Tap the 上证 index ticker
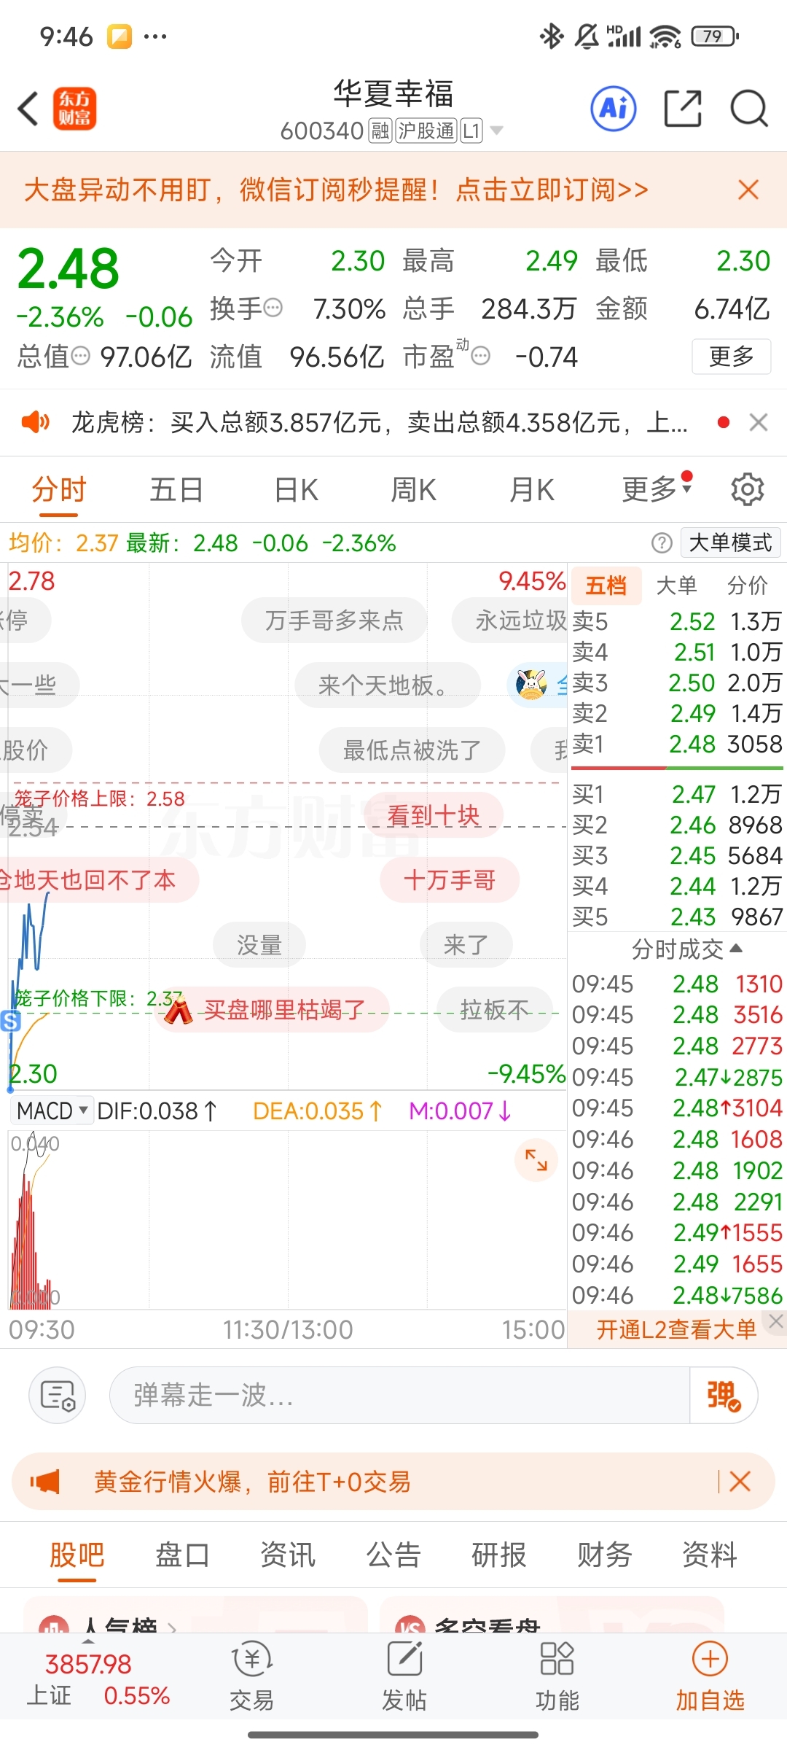The image size is (787, 1750). (98, 1679)
